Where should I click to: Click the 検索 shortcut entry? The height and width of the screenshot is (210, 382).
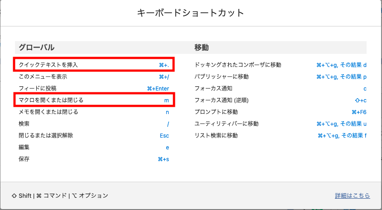(24, 124)
